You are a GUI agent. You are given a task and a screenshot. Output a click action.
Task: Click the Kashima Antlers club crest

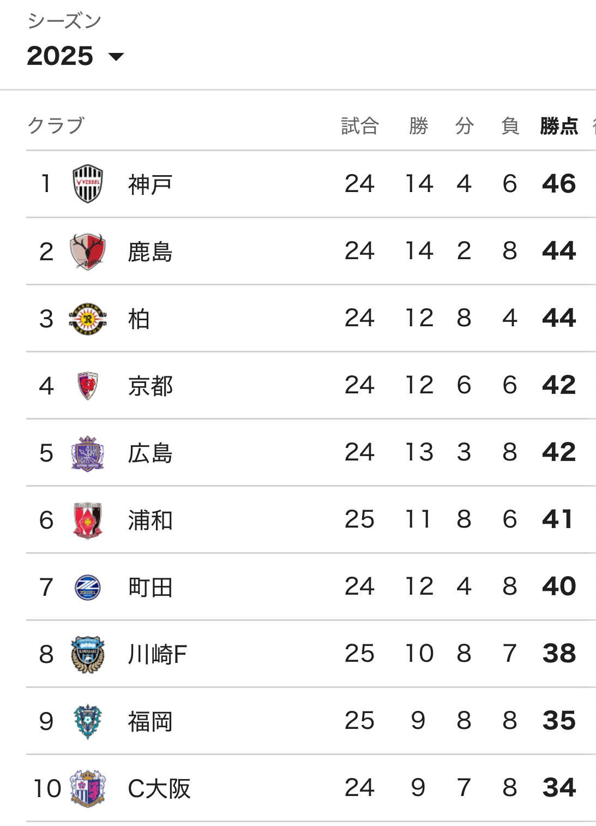pos(87,252)
